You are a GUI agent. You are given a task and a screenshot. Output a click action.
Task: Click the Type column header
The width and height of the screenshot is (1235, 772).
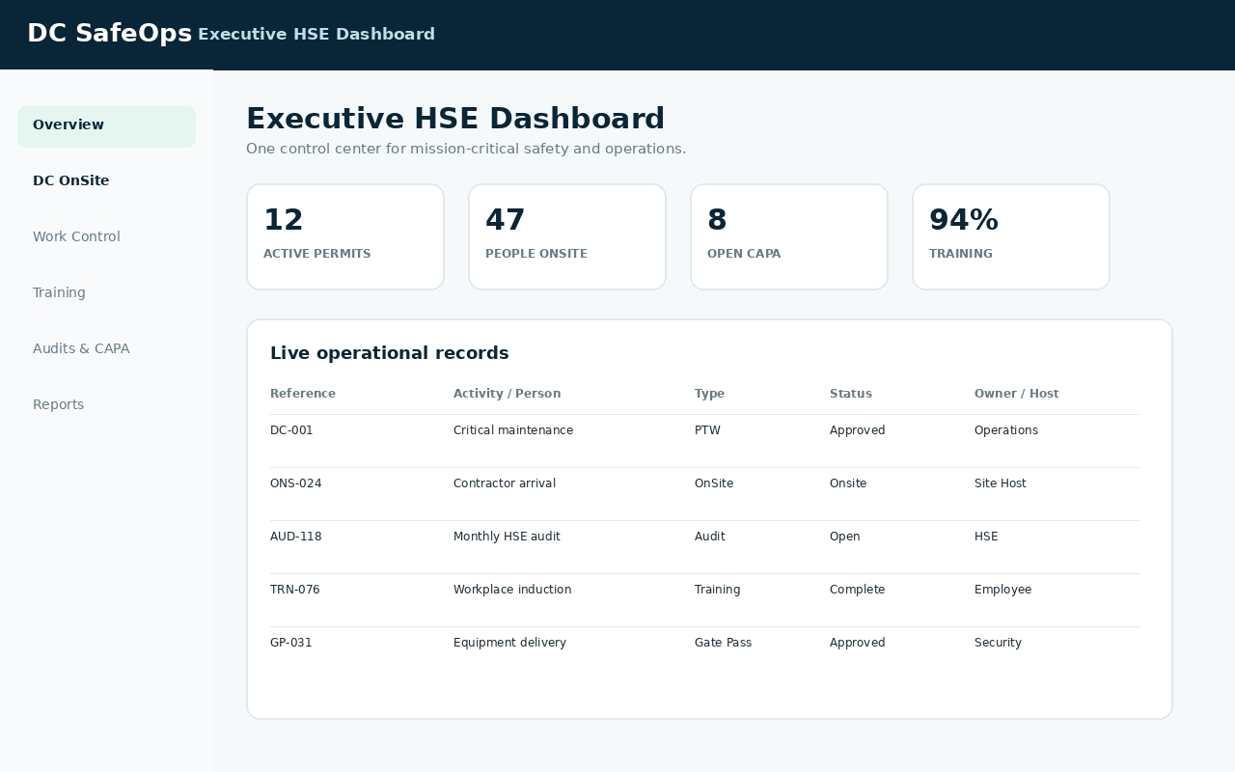(x=709, y=394)
